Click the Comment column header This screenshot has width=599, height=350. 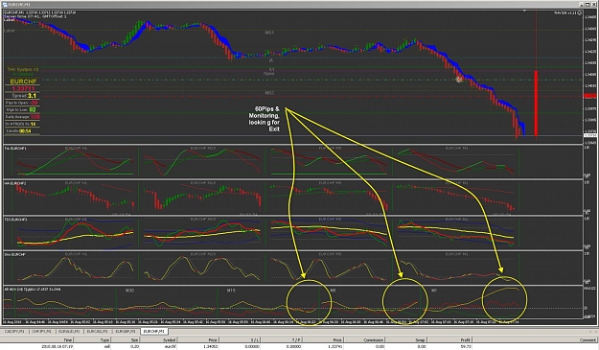[x=587, y=339]
